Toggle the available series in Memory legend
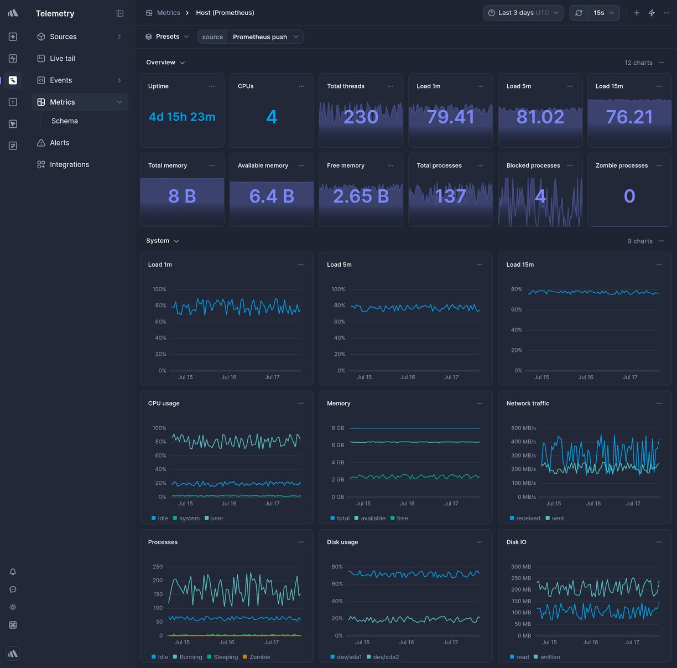Image resolution: width=677 pixels, height=668 pixels. click(x=370, y=519)
